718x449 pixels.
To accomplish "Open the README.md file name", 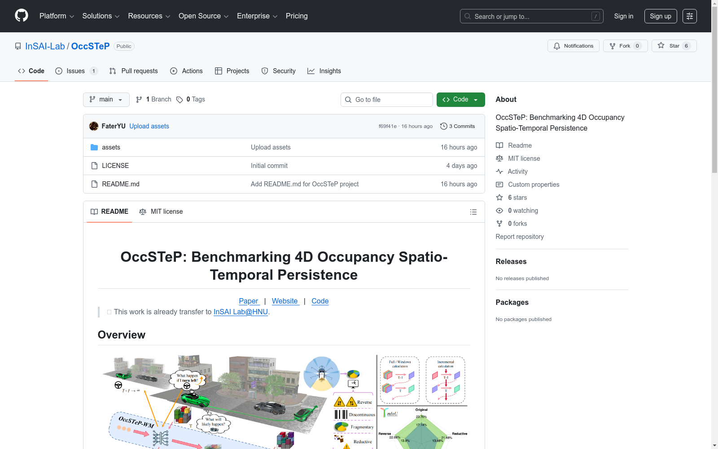I will point(121,184).
